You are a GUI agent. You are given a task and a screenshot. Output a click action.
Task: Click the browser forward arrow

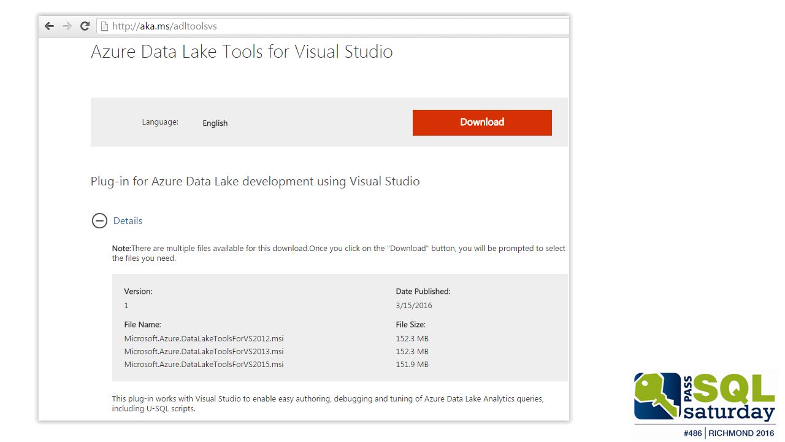tap(67, 26)
